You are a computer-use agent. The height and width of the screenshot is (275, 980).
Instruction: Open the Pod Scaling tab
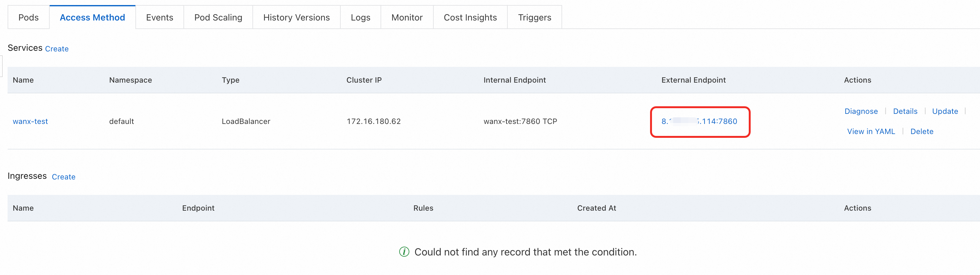tap(218, 17)
